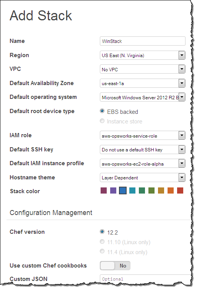197x289 pixels.
Task: Open the Default Availability Zone dropdown
Action: 142,83
